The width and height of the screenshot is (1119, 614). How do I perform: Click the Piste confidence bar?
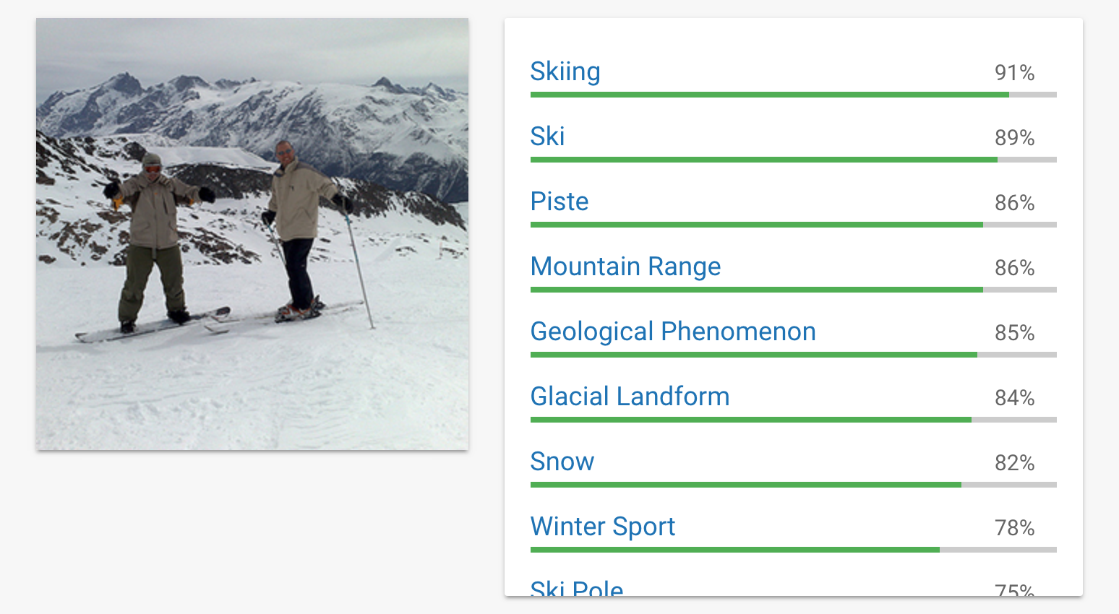click(x=793, y=225)
